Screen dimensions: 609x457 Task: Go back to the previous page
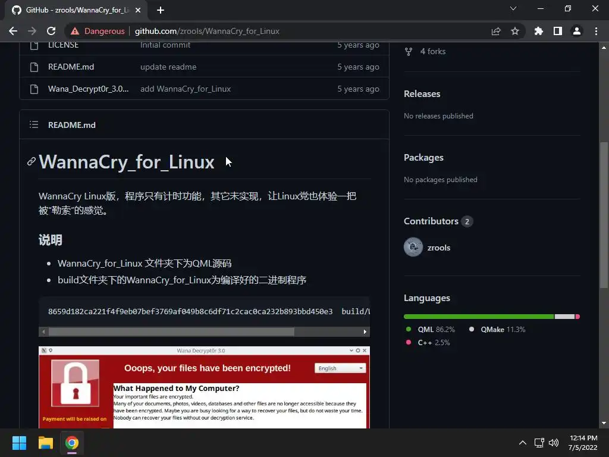[13, 31]
